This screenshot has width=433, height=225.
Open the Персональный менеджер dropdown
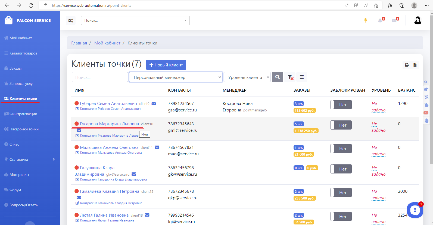click(x=176, y=77)
